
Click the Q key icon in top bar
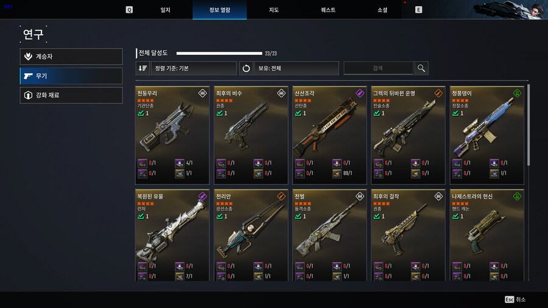point(129,10)
